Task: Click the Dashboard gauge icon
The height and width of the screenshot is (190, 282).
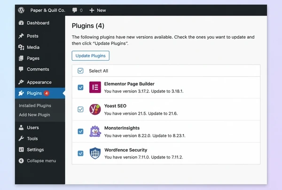Action: coord(21,23)
